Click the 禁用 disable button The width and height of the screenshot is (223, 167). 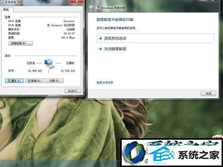[34, 81]
